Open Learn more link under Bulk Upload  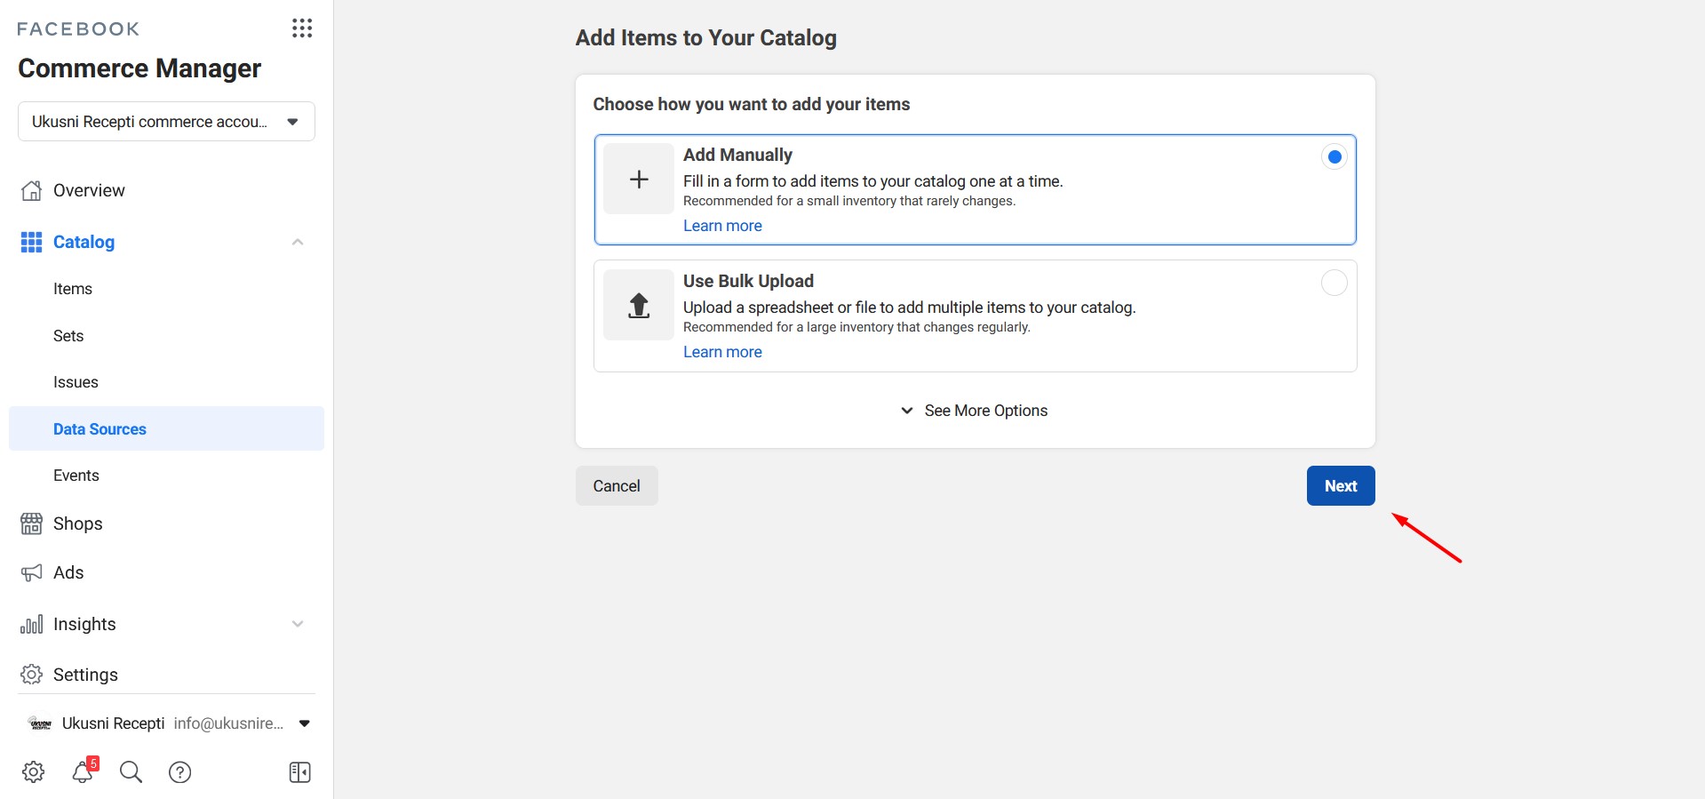tap(722, 352)
